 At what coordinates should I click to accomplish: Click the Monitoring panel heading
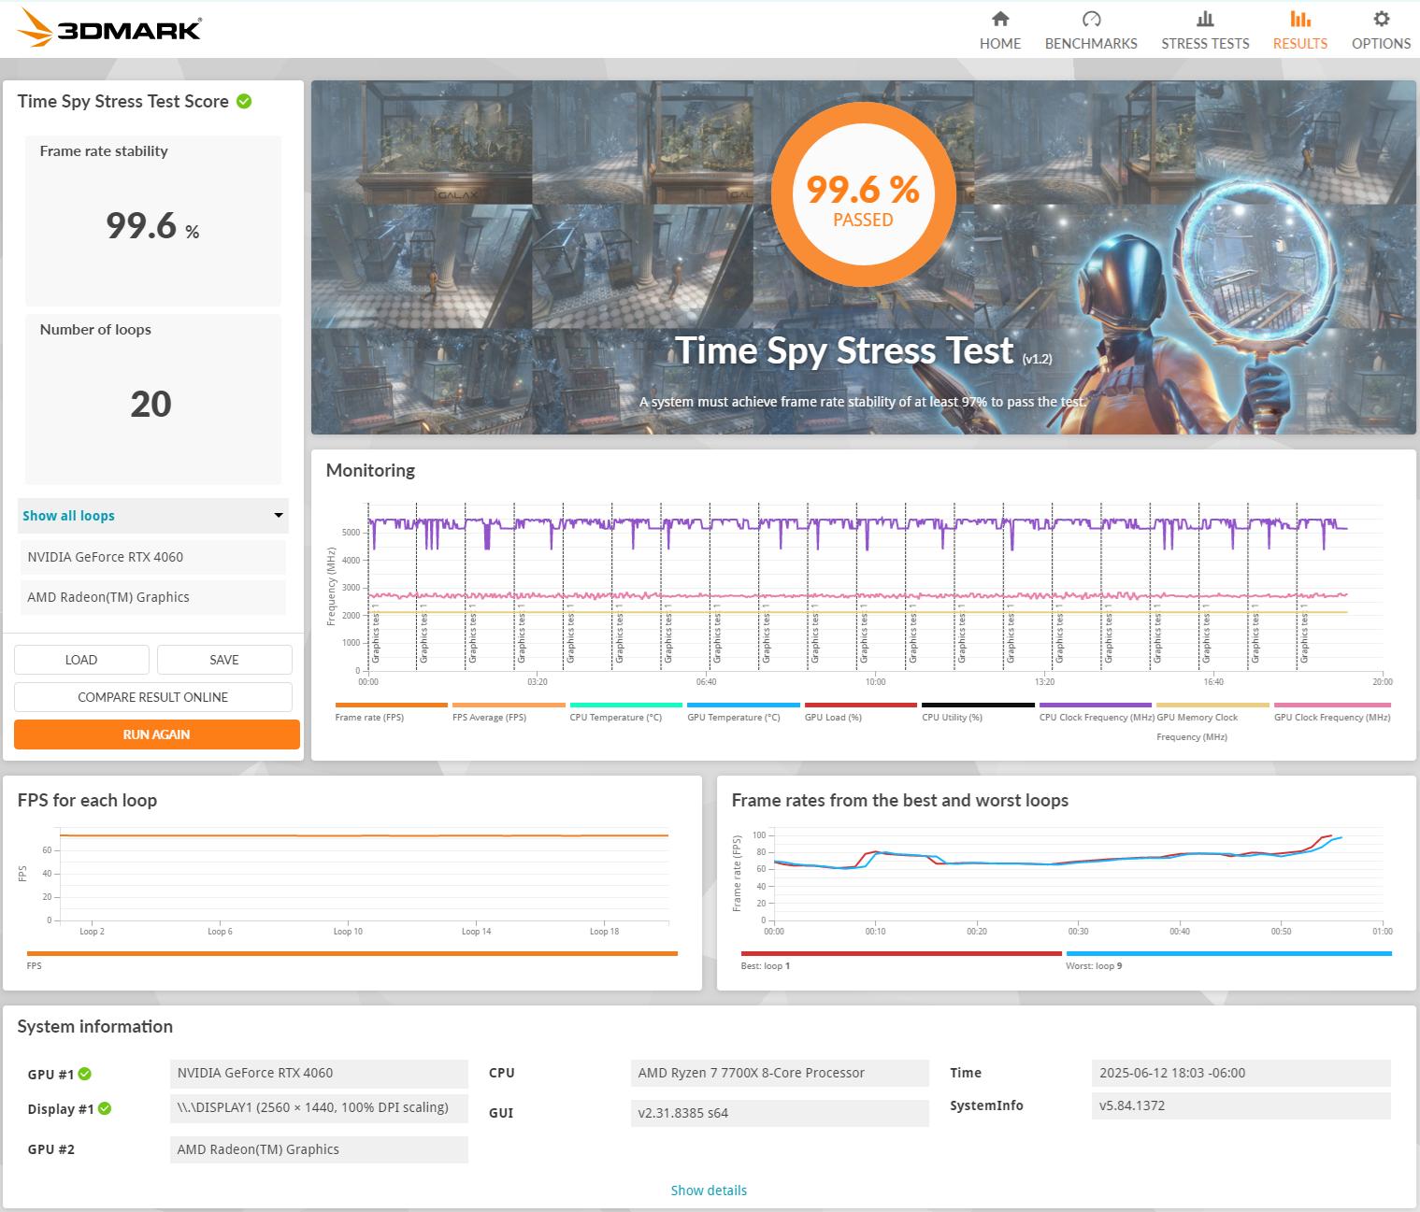pos(370,470)
